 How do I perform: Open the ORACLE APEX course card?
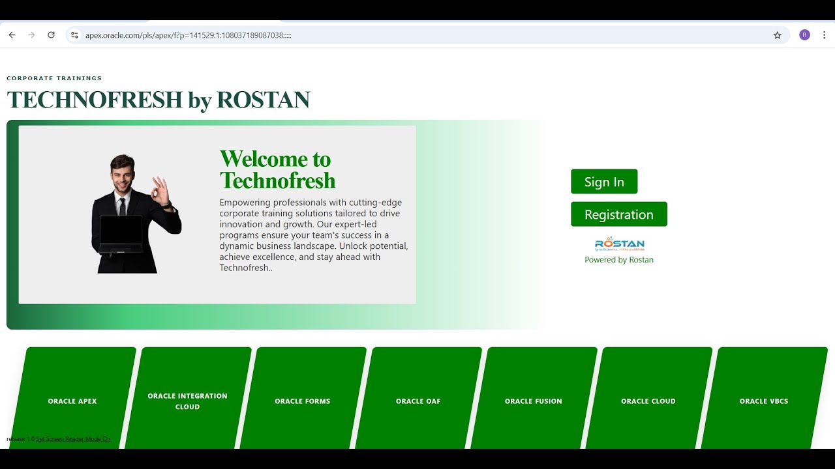[x=72, y=398]
